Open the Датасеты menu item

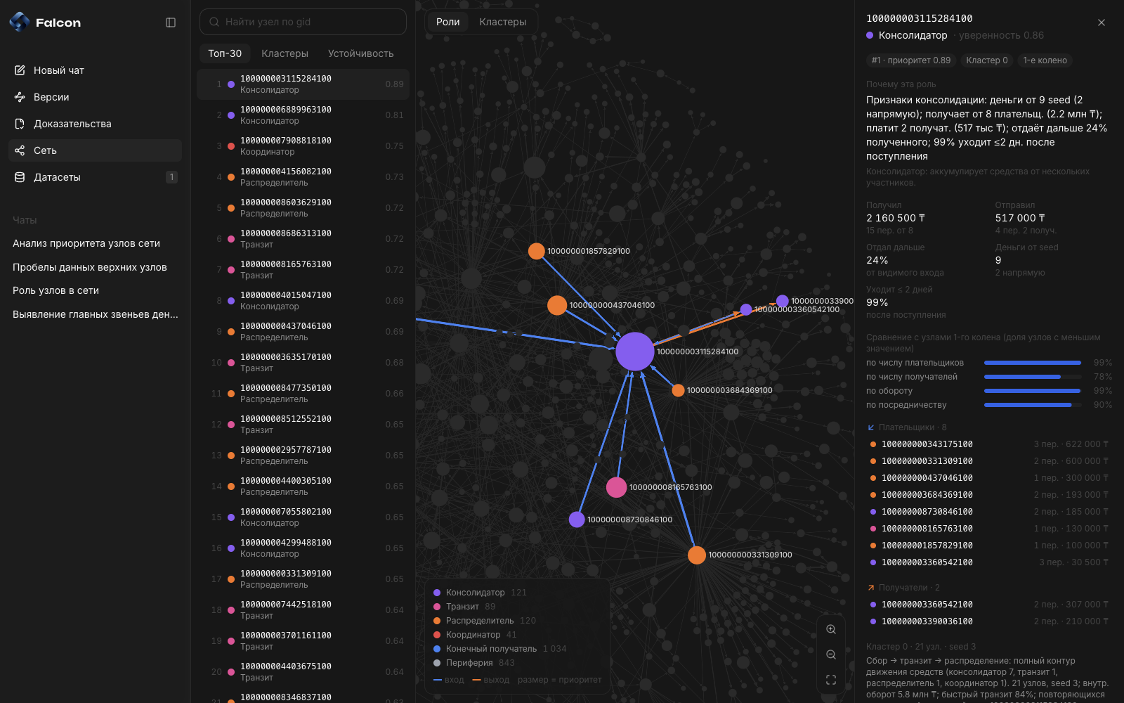95,177
